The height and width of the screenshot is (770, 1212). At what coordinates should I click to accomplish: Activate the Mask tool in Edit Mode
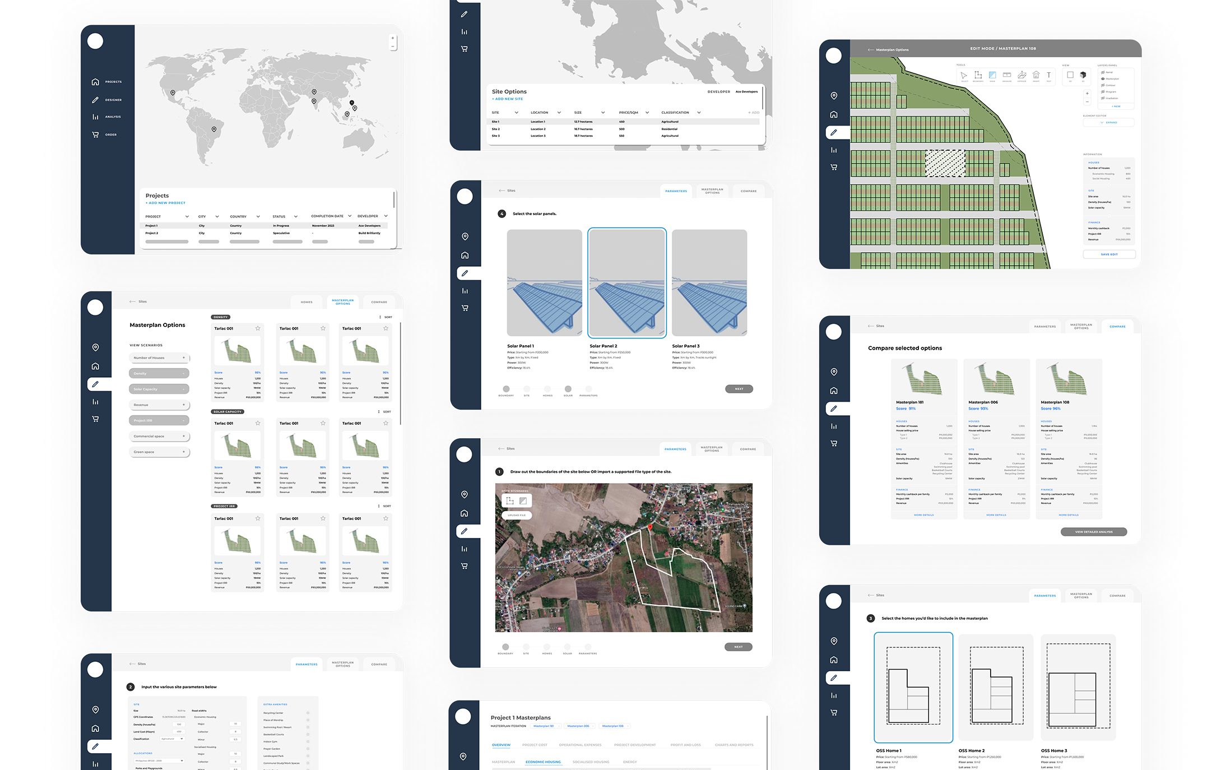(992, 75)
